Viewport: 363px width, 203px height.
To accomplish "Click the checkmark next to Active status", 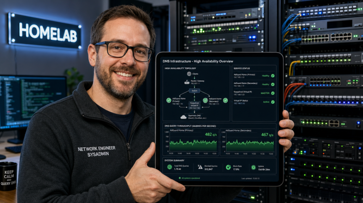I will coord(273,102).
